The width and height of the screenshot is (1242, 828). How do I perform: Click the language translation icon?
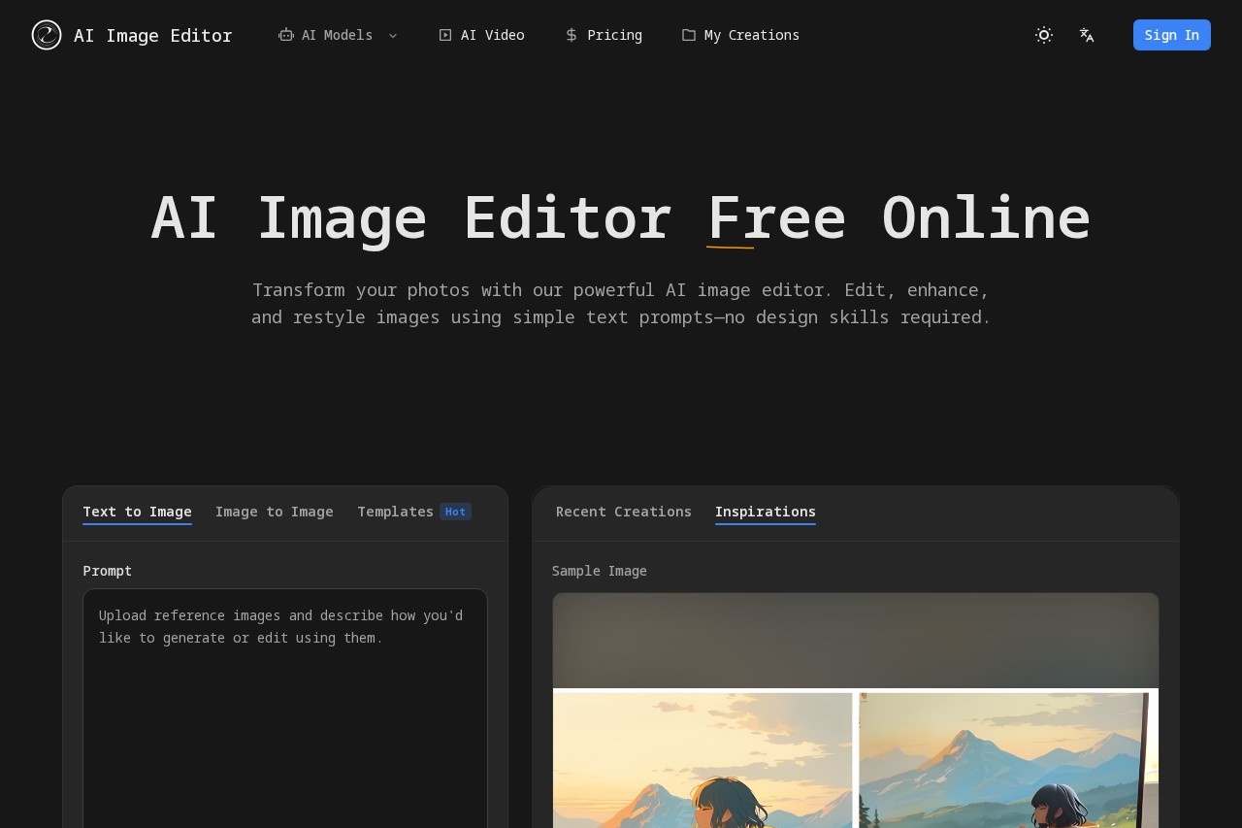point(1087,35)
